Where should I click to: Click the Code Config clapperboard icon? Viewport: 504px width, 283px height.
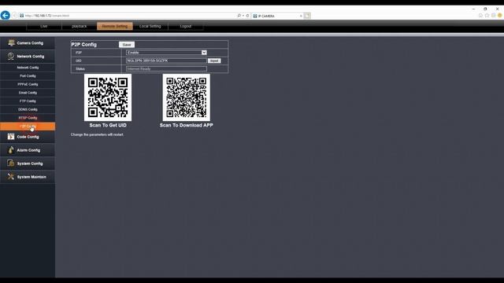pos(11,136)
